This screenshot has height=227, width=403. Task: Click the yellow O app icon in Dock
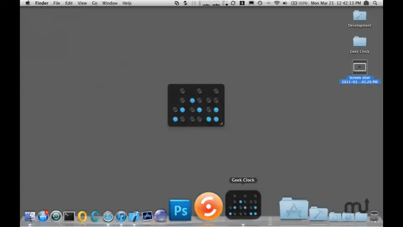82,216
